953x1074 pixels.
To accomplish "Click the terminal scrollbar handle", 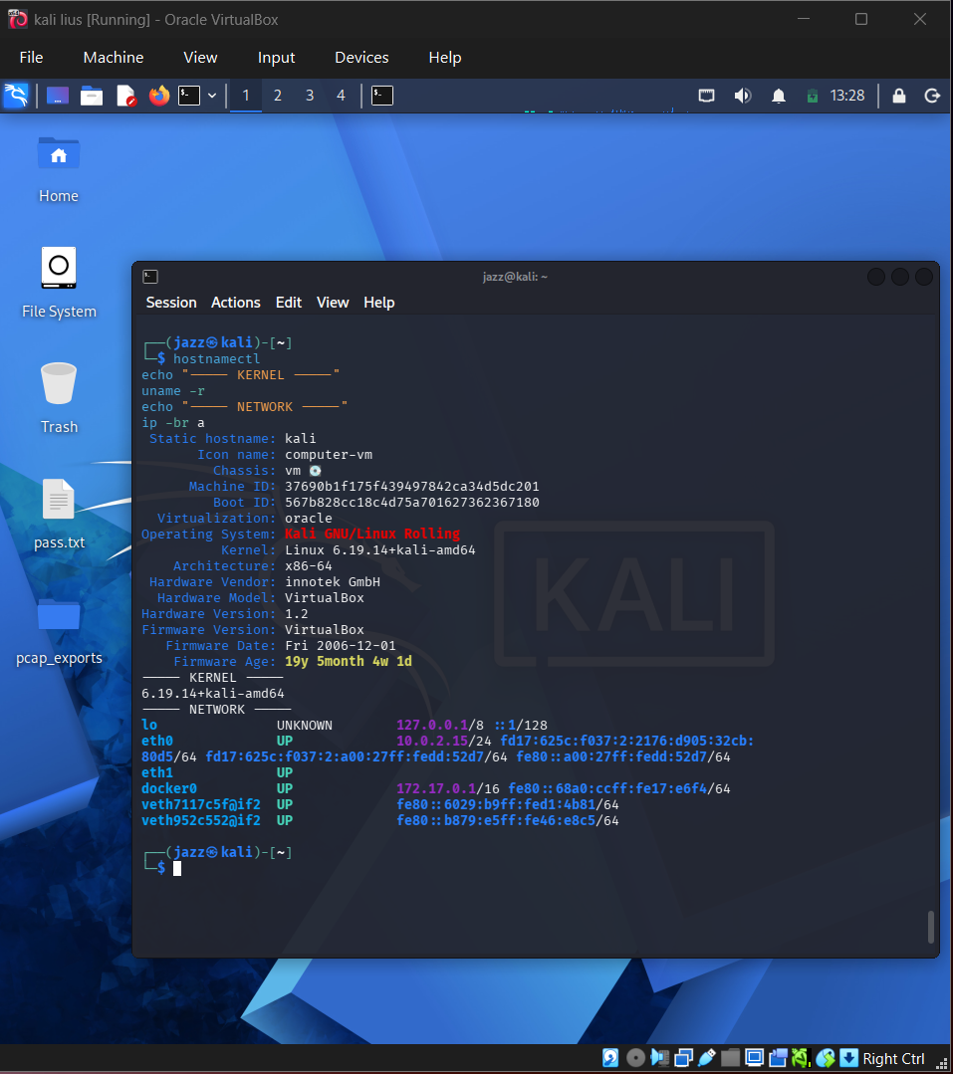I will [930, 927].
